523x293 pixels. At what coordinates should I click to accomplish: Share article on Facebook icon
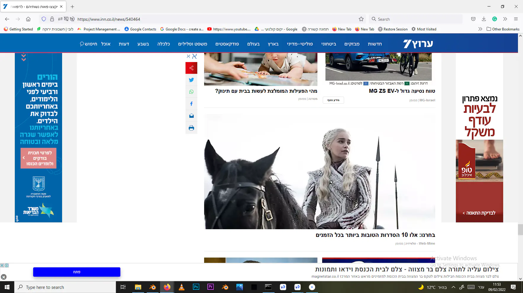click(191, 104)
